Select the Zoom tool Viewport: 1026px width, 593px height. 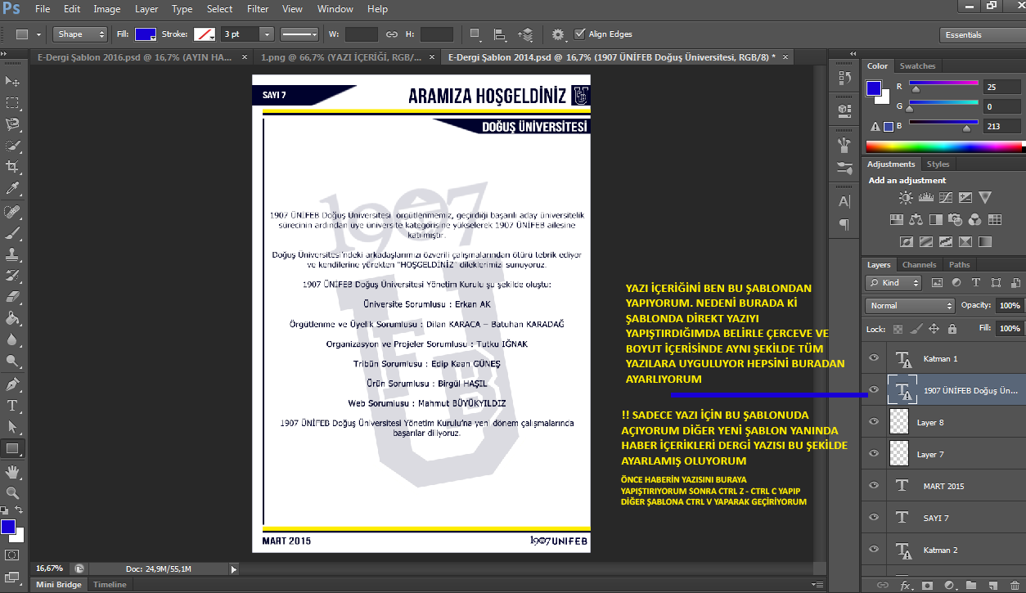coord(12,493)
